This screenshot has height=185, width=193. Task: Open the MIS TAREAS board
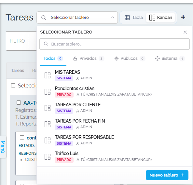[x=115, y=75]
